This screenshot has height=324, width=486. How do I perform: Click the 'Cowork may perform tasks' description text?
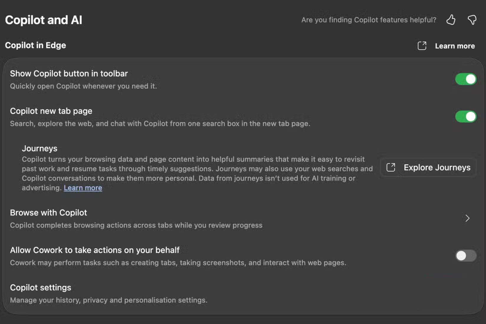tap(178, 263)
